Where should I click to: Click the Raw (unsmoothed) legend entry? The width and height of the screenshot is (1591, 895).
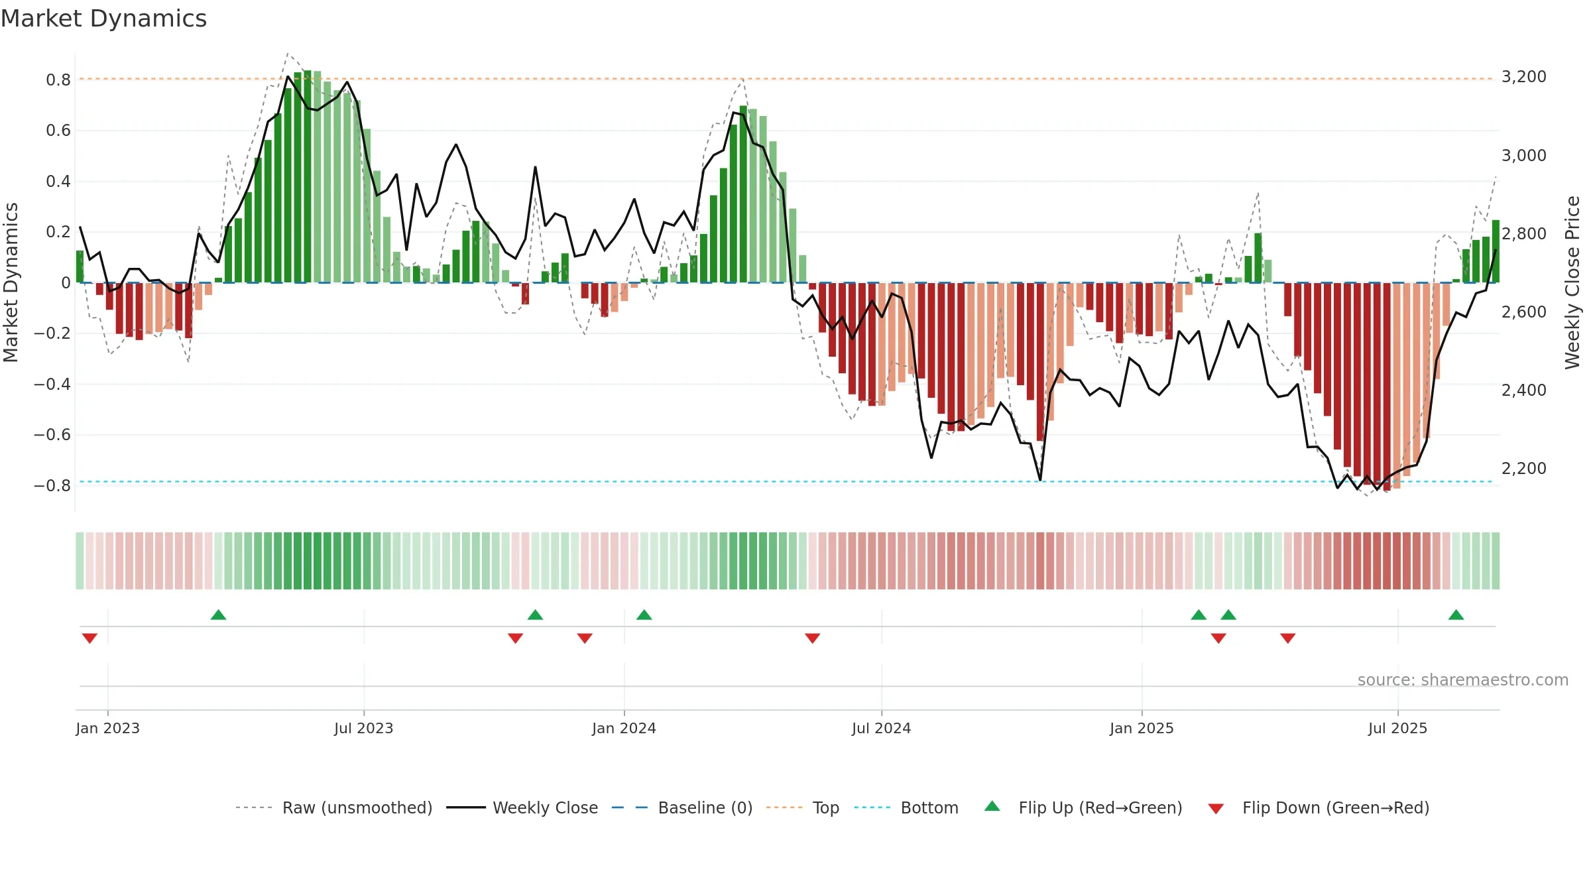334,807
